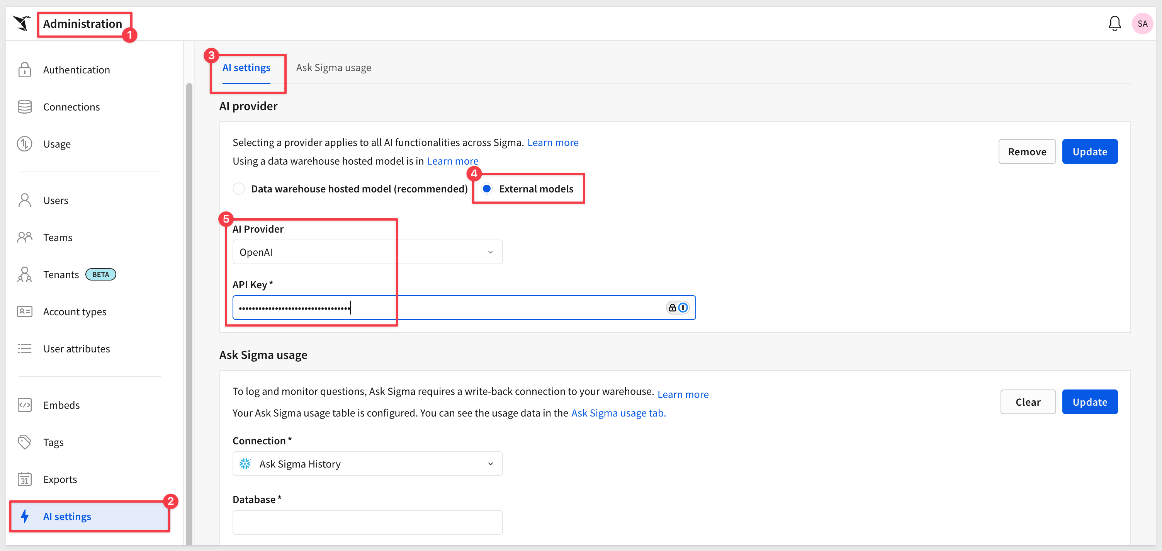This screenshot has width=1162, height=551.
Task: Click the Snowflake icon in Connection dropdown
Action: click(245, 463)
